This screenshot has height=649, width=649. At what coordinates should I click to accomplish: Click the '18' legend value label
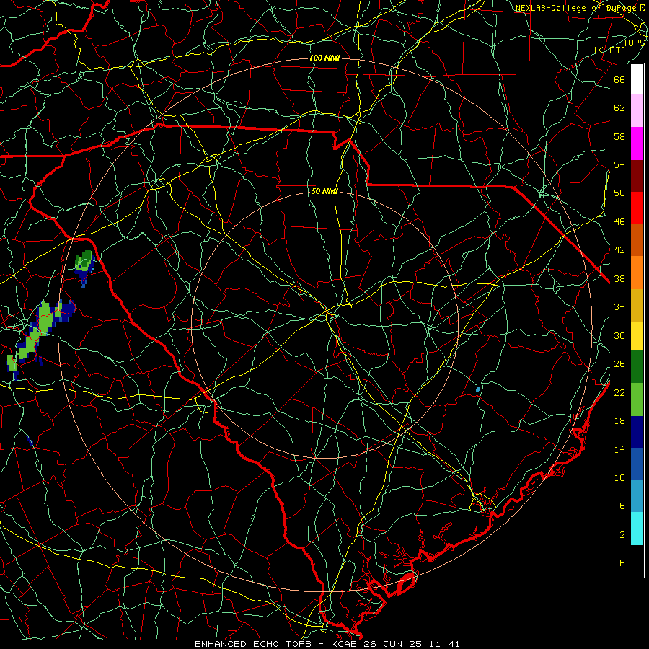tap(619, 421)
